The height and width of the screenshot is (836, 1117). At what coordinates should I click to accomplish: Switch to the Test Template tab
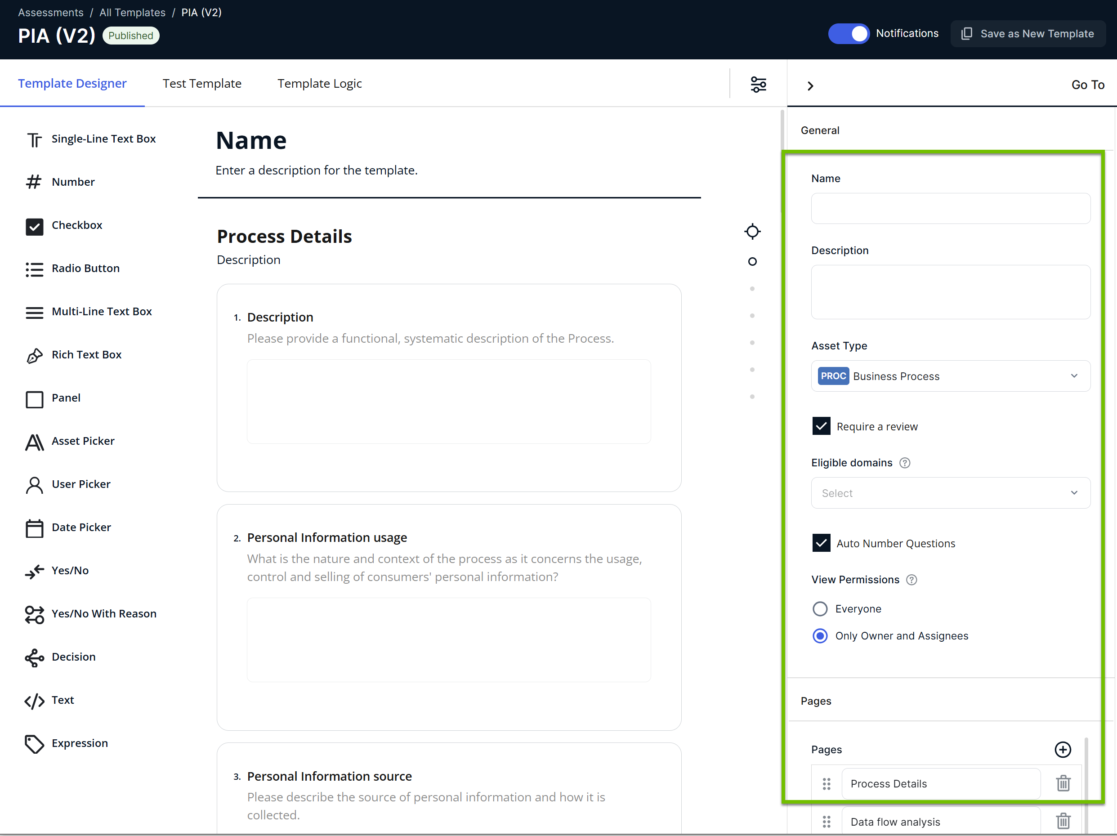tap(202, 83)
